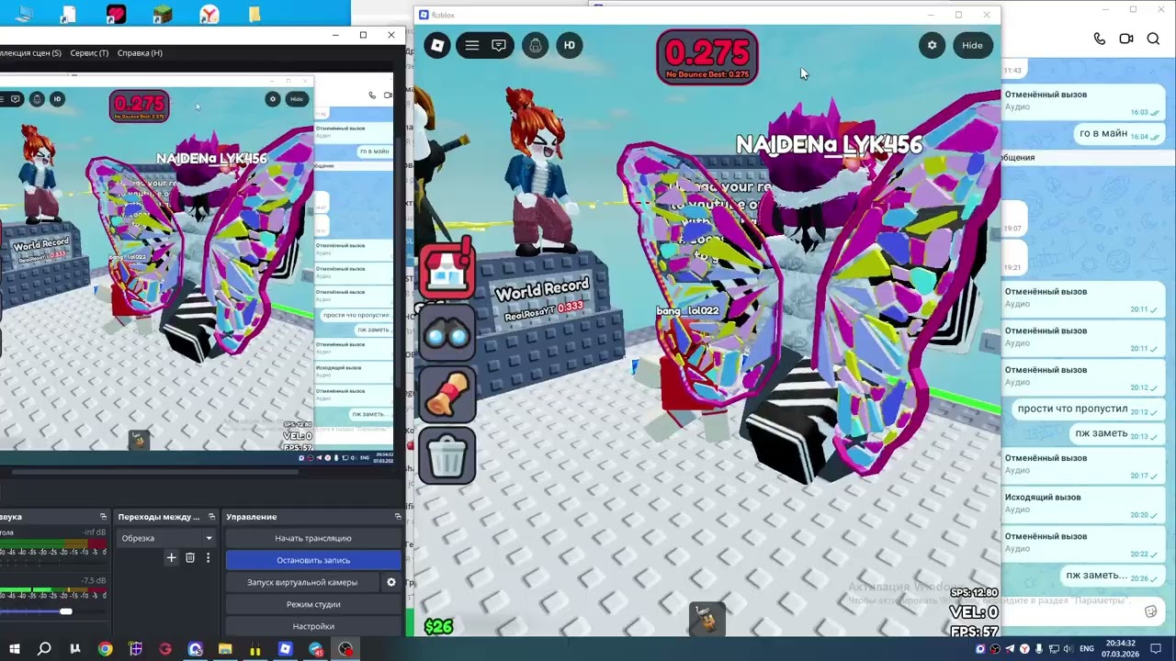The image size is (1176, 661).
Task: Click the 'прости что пропустил' message in Telegram
Action: click(x=1087, y=409)
